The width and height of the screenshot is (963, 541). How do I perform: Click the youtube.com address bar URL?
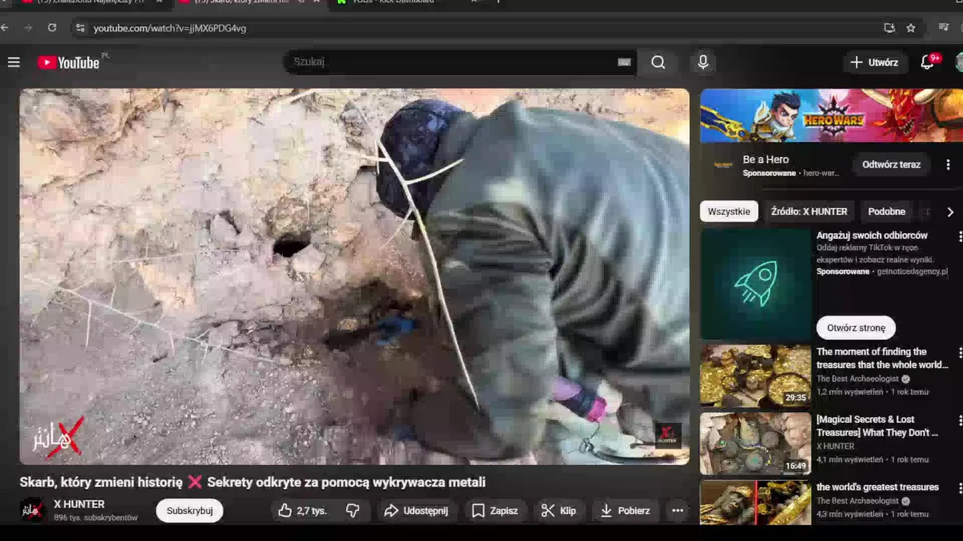click(x=170, y=28)
